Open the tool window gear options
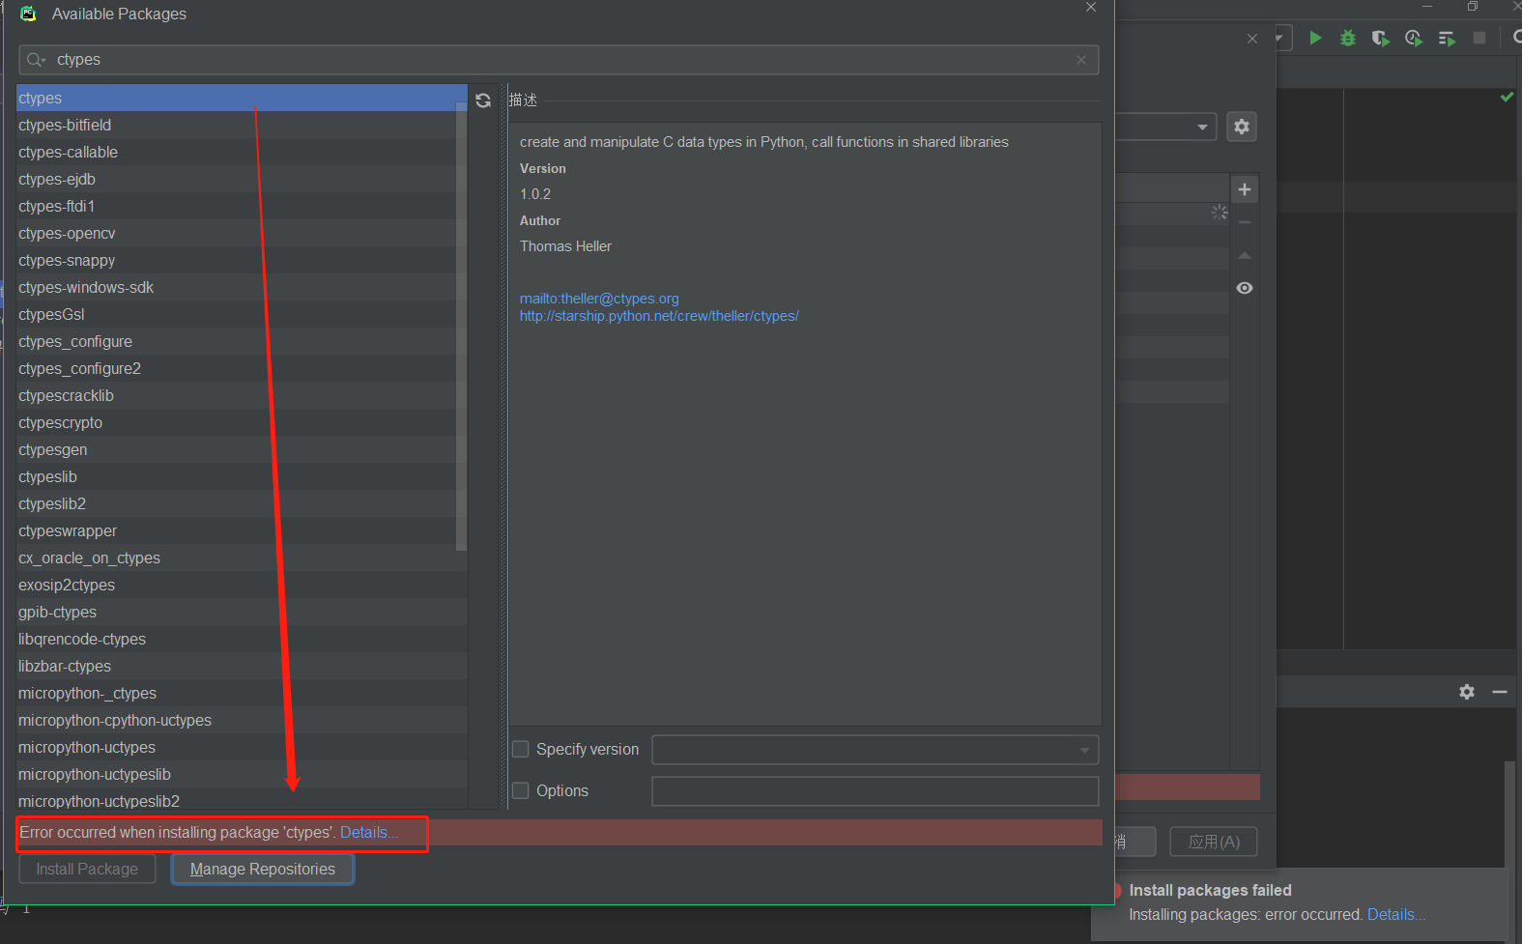 1467,692
